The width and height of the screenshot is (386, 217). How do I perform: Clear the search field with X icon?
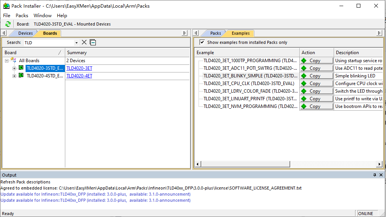[x=84, y=42]
